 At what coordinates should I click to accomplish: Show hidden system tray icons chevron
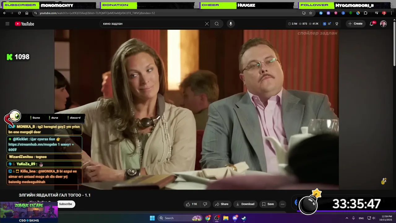coord(347,218)
